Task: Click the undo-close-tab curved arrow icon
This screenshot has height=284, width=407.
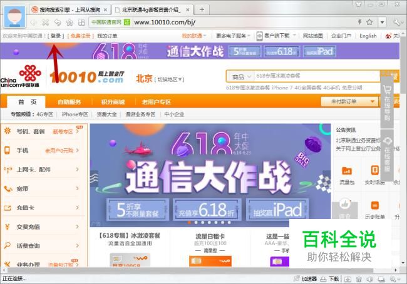Action: pos(58,23)
